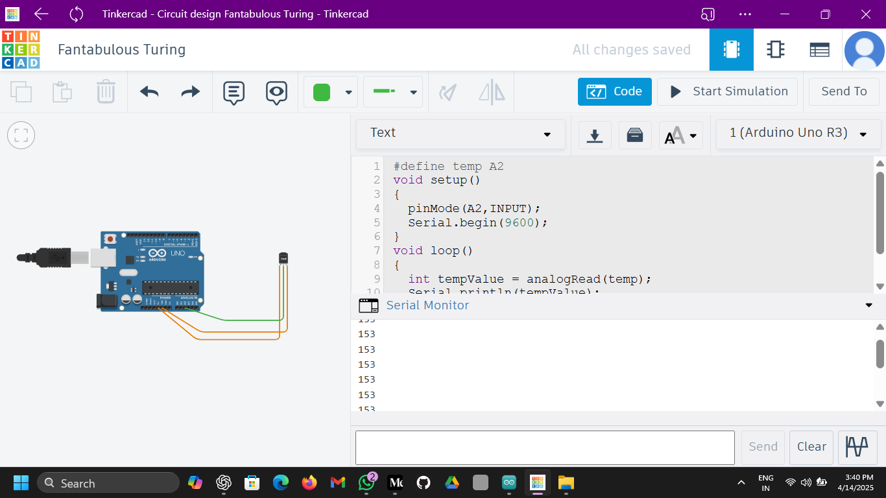Click Start Simulation
Screen dimensions: 886x498
click(728, 91)
